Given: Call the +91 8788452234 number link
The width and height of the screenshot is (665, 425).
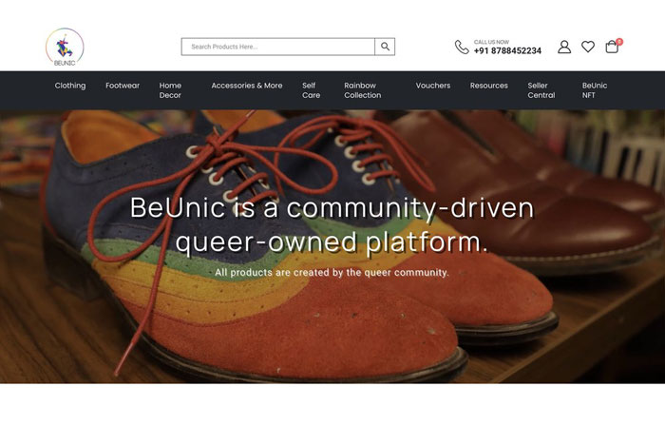Looking at the screenshot, I should 507,51.
